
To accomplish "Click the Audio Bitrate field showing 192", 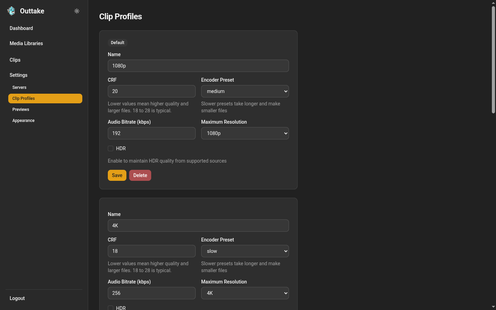I will [152, 133].
